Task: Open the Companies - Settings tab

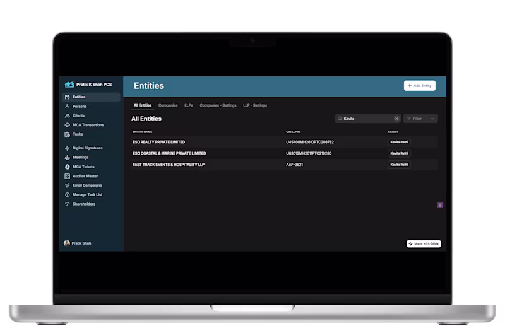Action: [218, 105]
